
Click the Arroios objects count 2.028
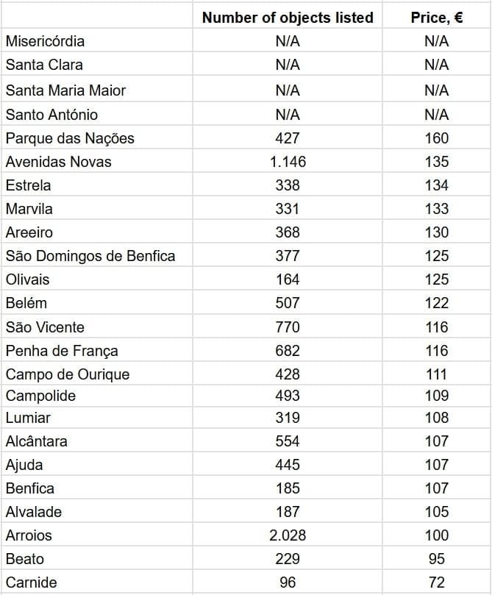click(288, 535)
